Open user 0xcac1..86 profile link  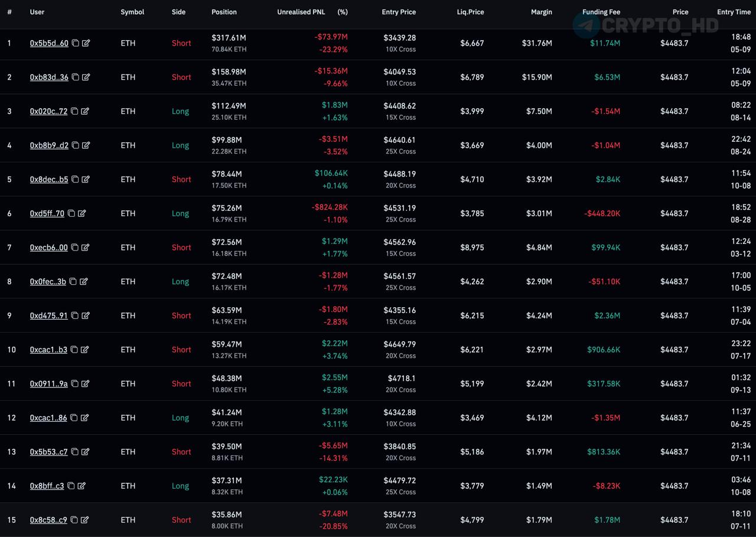pyautogui.click(x=48, y=418)
